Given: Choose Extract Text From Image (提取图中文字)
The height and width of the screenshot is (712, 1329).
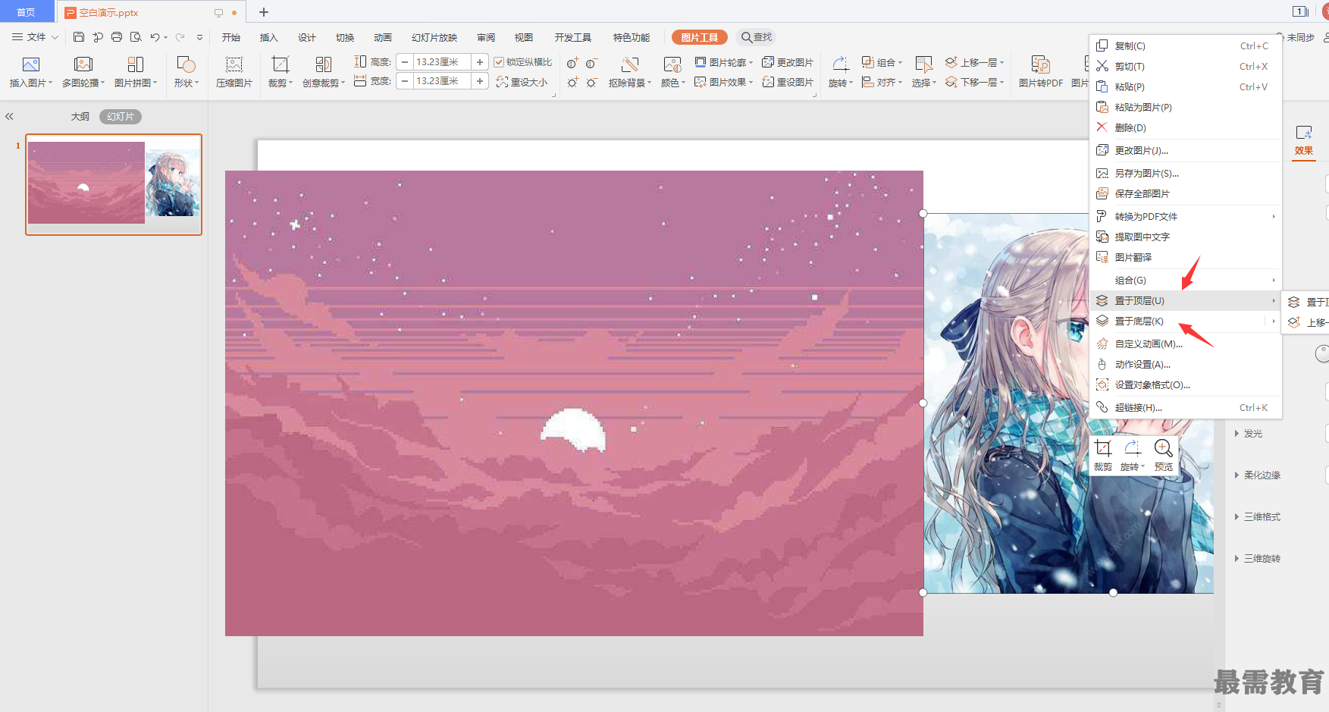Looking at the screenshot, I should (x=1185, y=237).
